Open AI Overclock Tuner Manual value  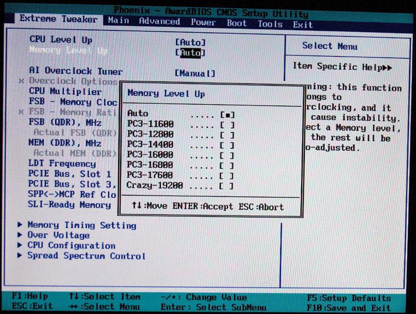point(195,73)
